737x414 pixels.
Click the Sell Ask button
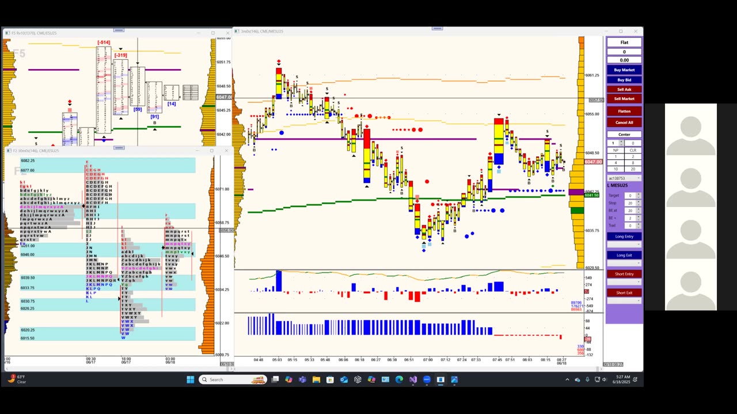(624, 89)
